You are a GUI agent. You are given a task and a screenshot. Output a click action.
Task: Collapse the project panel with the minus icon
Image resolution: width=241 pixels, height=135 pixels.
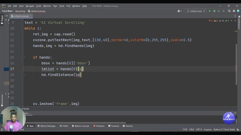coord(7,16)
